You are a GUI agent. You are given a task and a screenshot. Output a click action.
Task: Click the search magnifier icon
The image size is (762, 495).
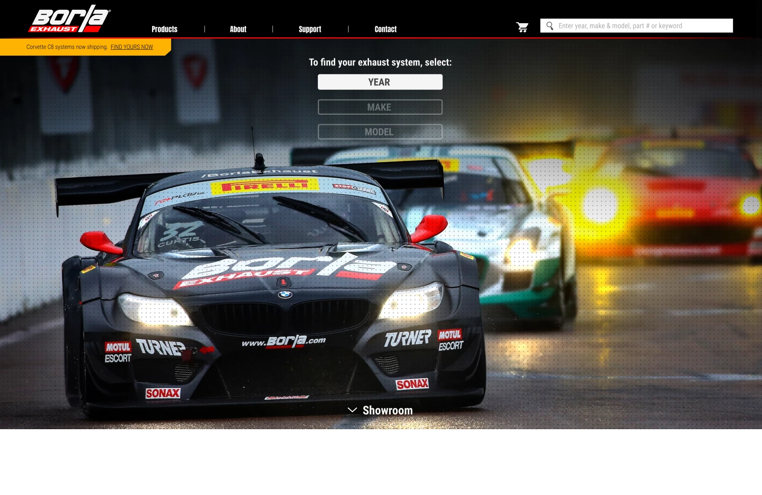pos(550,26)
